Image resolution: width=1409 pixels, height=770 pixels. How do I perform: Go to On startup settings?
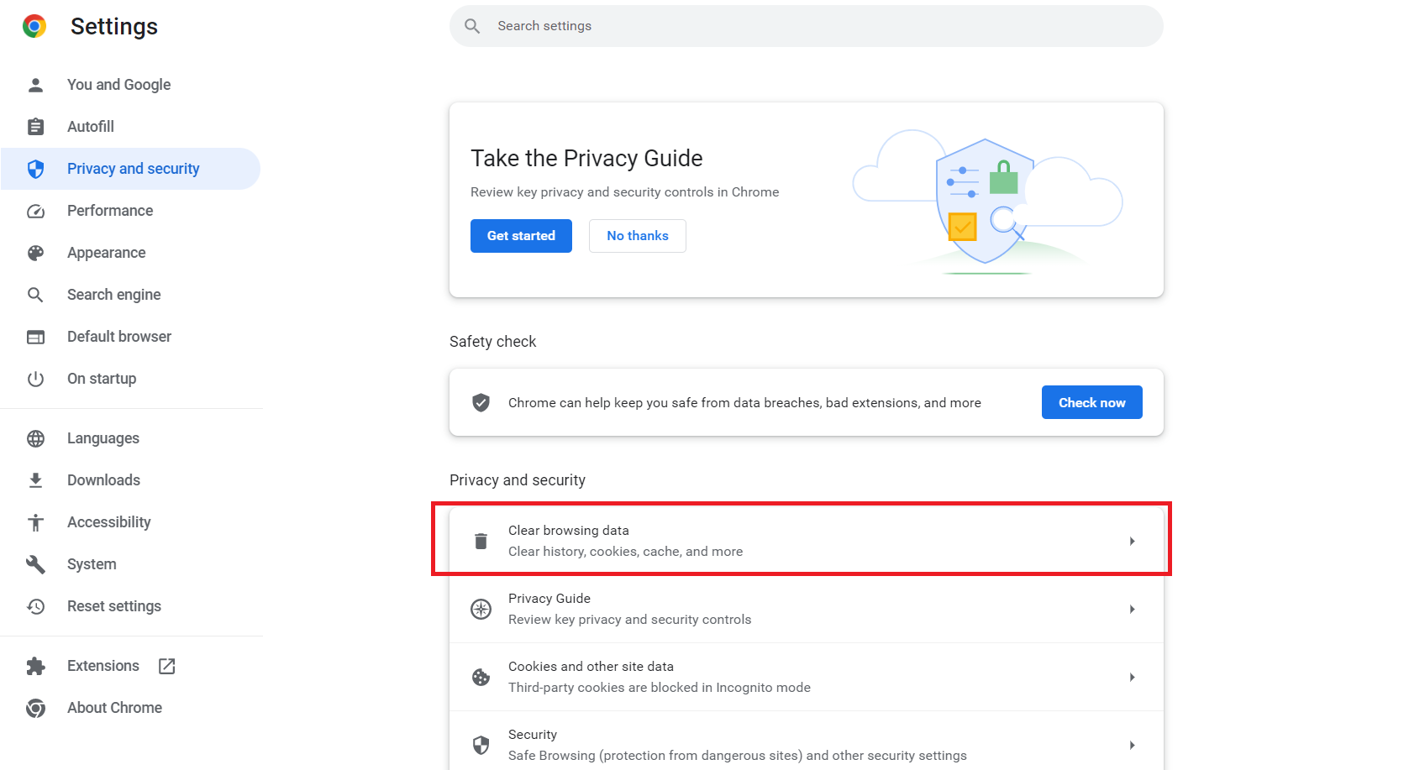click(130, 379)
